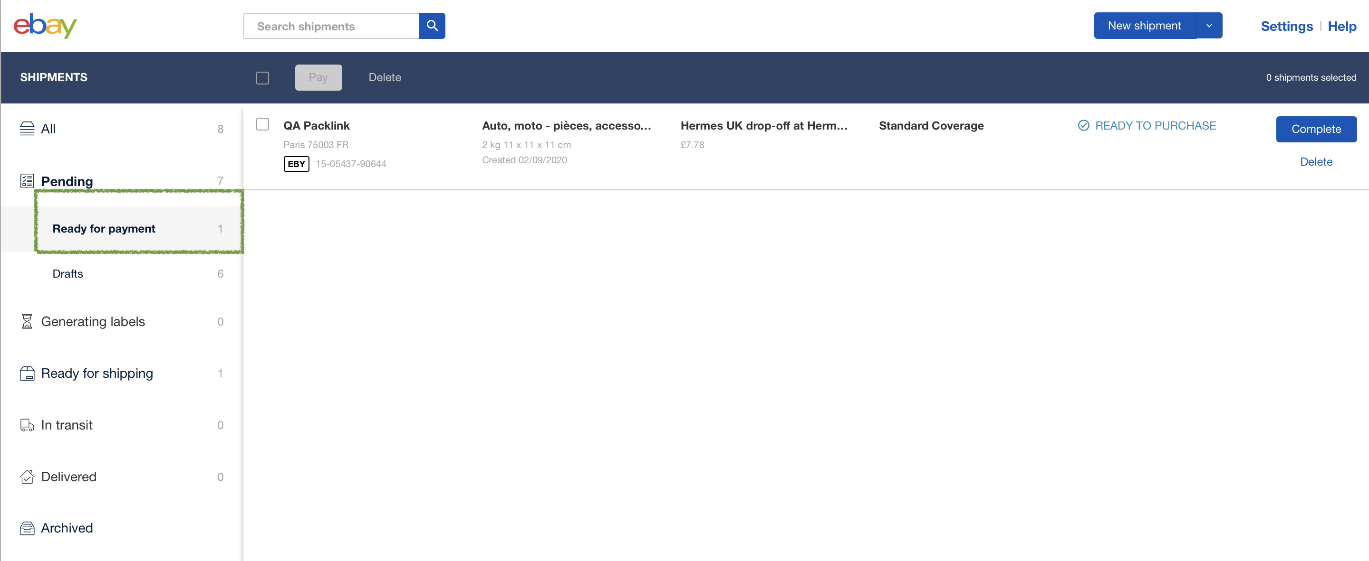Click the READY TO PURCHASE checkmark icon
The width and height of the screenshot is (1369, 561).
click(1083, 125)
